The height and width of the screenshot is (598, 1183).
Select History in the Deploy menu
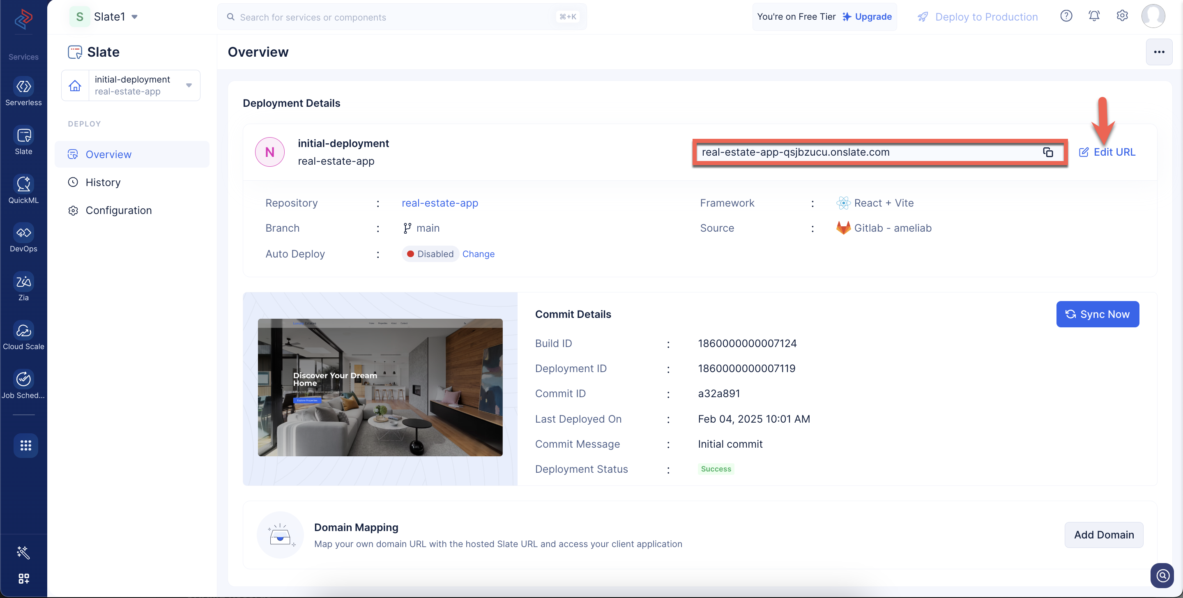(x=132, y=182)
